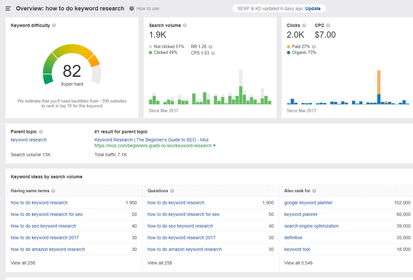Click help icon beside Paid 27%
This screenshot has width=413, height=280.
(x=314, y=47)
